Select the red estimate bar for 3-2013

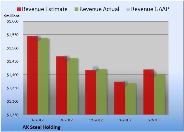coord(120,98)
